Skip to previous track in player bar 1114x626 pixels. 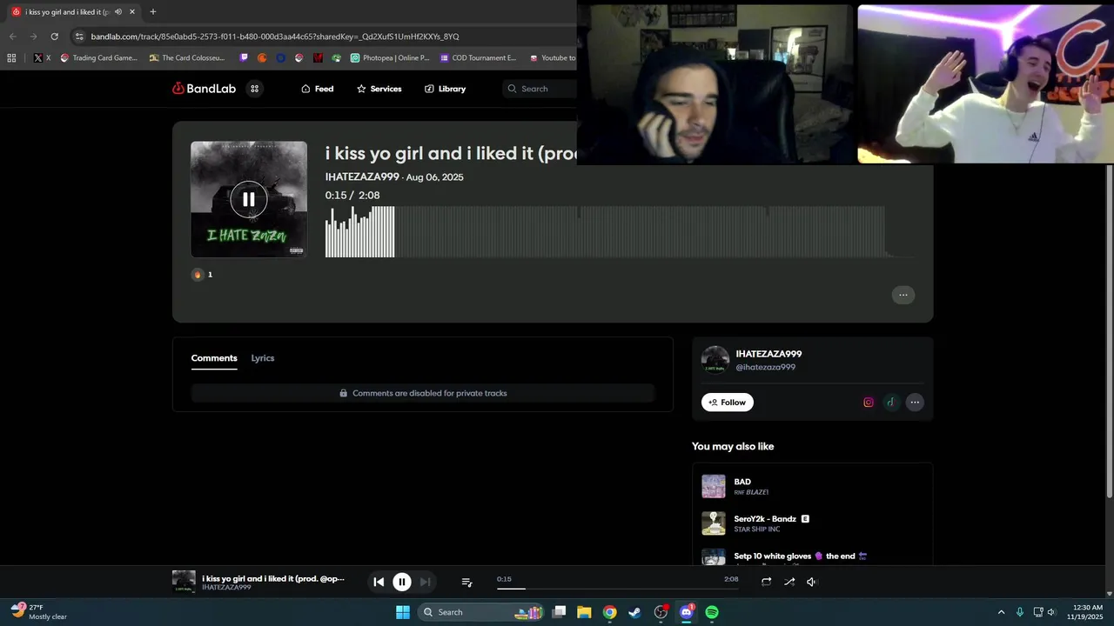pos(379,582)
